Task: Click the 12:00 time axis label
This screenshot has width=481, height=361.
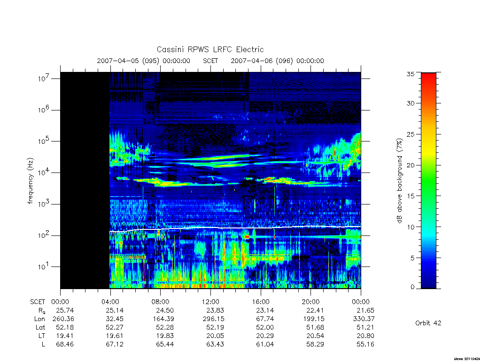Action: (210, 302)
